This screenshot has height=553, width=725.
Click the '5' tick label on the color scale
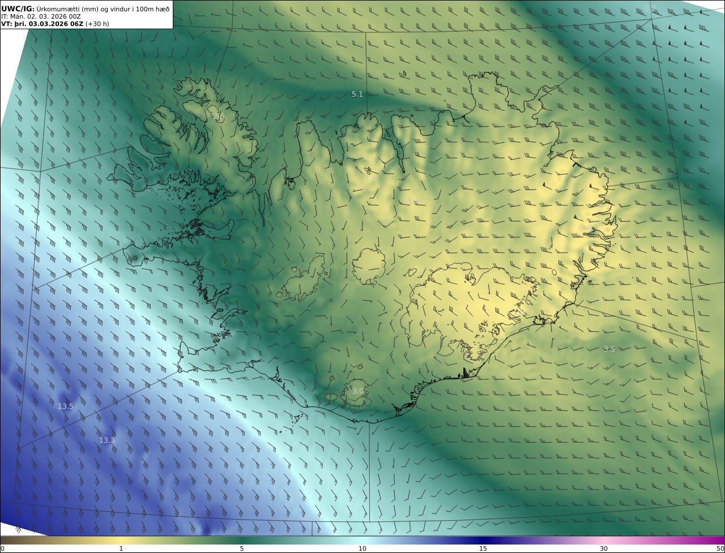point(242,548)
